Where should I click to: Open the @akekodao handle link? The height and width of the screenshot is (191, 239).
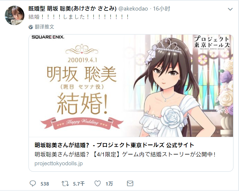(x=133, y=9)
